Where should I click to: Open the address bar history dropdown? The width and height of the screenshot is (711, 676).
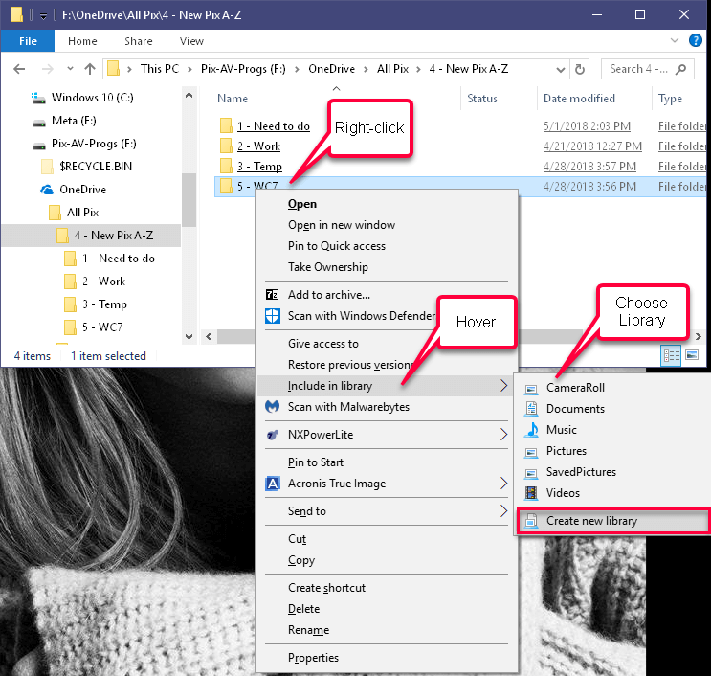[561, 69]
